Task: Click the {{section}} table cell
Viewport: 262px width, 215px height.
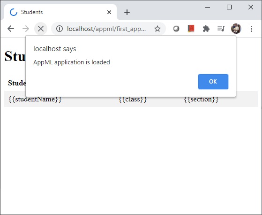Action: 201,99
